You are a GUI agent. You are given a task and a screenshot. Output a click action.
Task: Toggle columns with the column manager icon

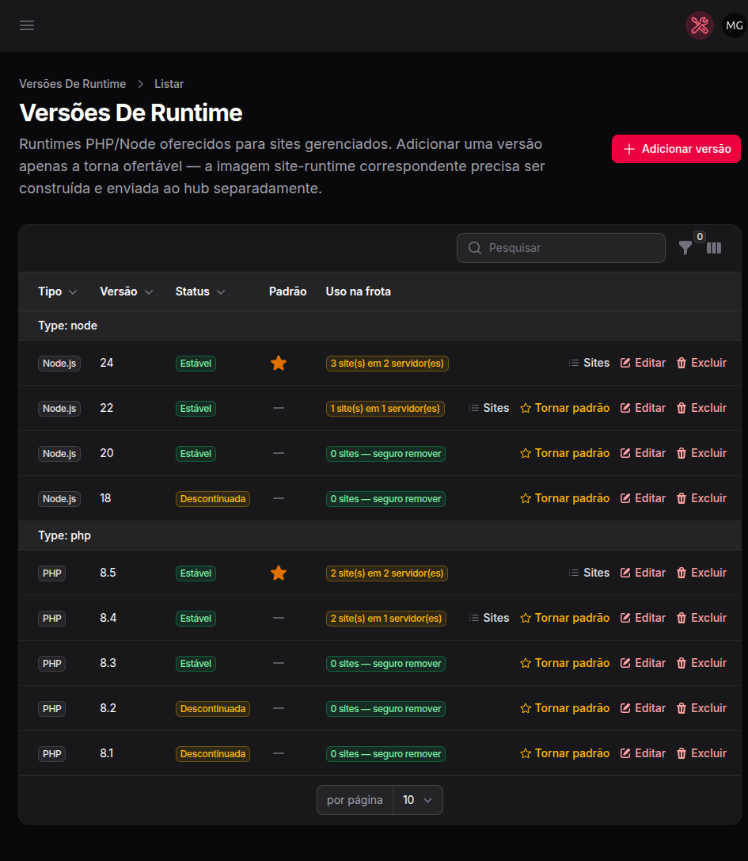click(714, 248)
